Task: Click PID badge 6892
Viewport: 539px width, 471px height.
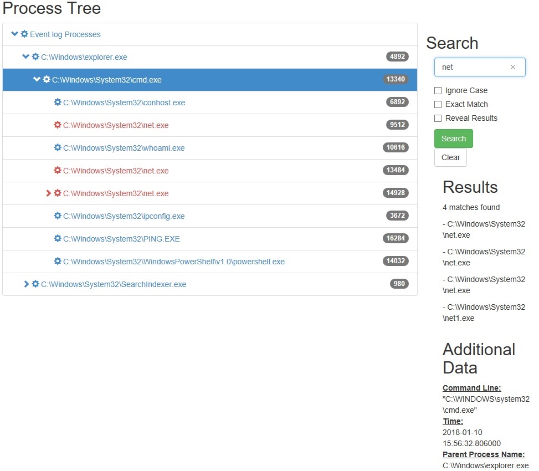Action: [x=397, y=102]
